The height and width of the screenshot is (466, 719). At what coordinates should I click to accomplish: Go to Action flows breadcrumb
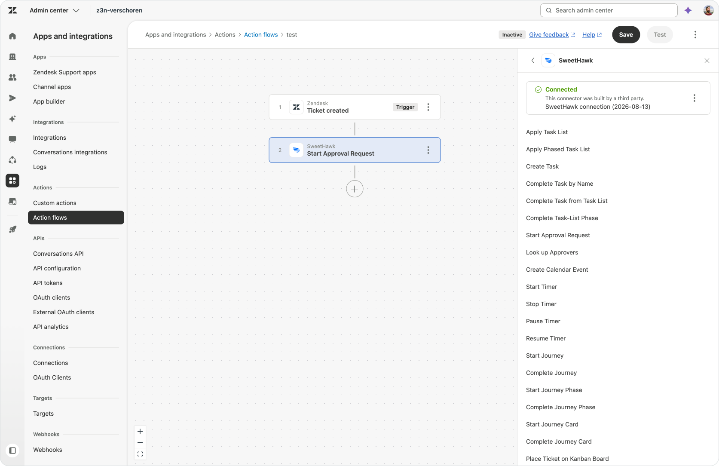pyautogui.click(x=261, y=35)
